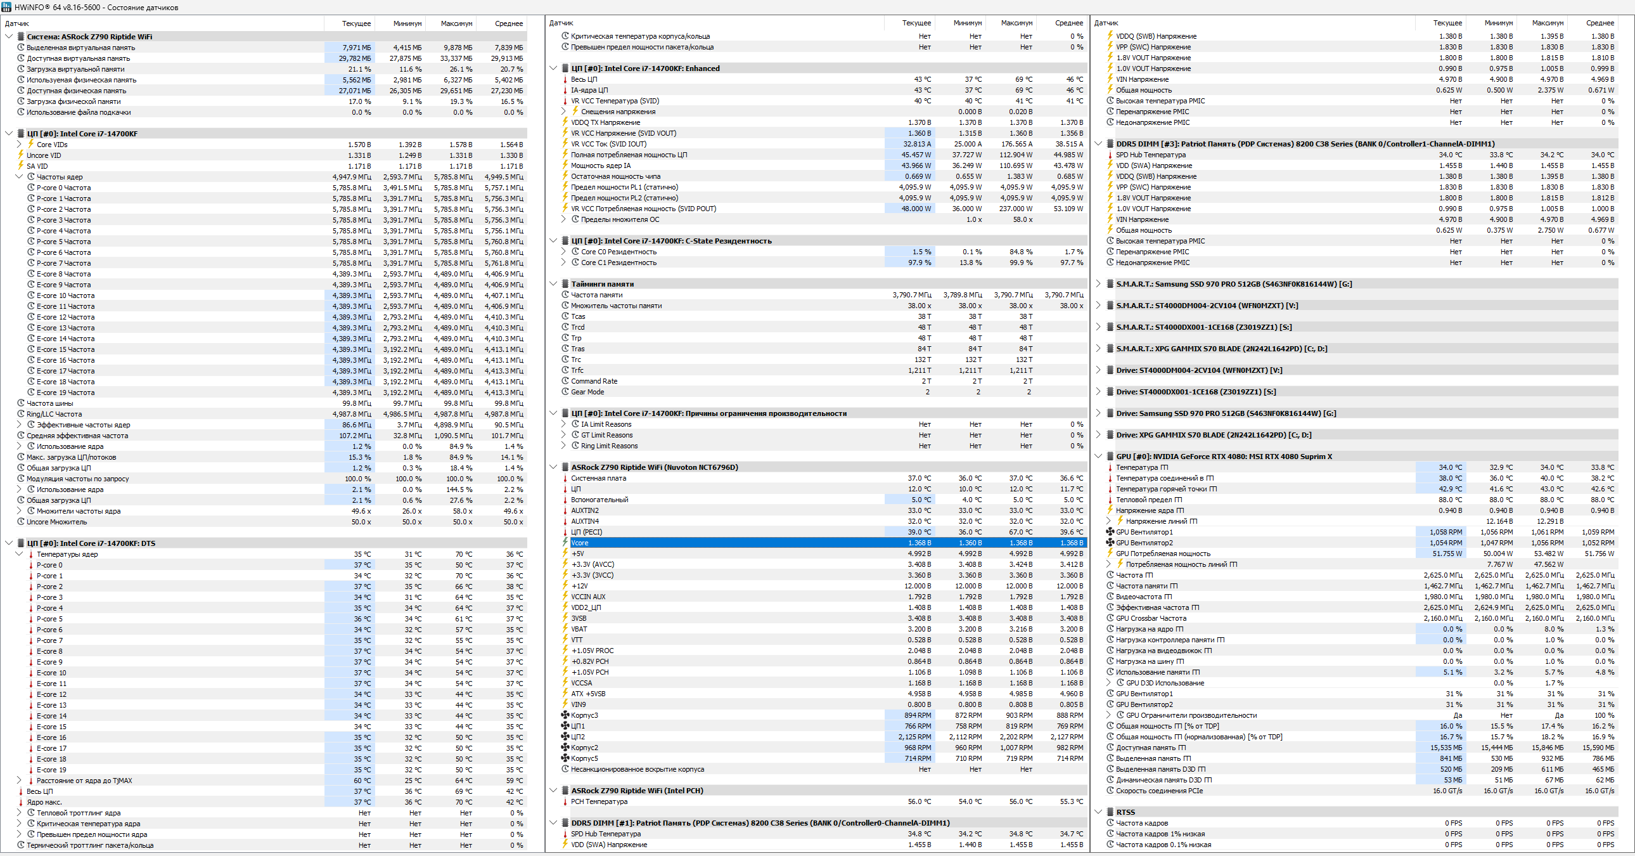Click the fan icon beside GPU Вентилятор1
The image size is (1635, 856).
point(1110,532)
